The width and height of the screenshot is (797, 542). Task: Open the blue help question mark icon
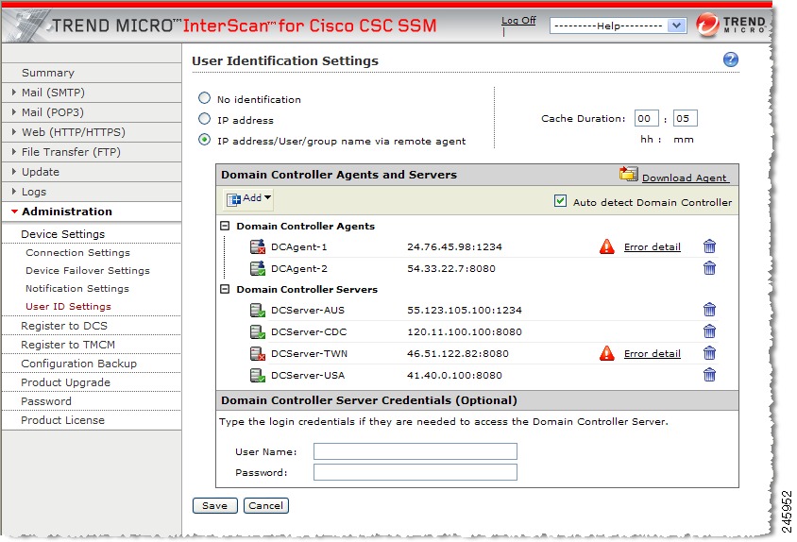pyautogui.click(x=730, y=59)
